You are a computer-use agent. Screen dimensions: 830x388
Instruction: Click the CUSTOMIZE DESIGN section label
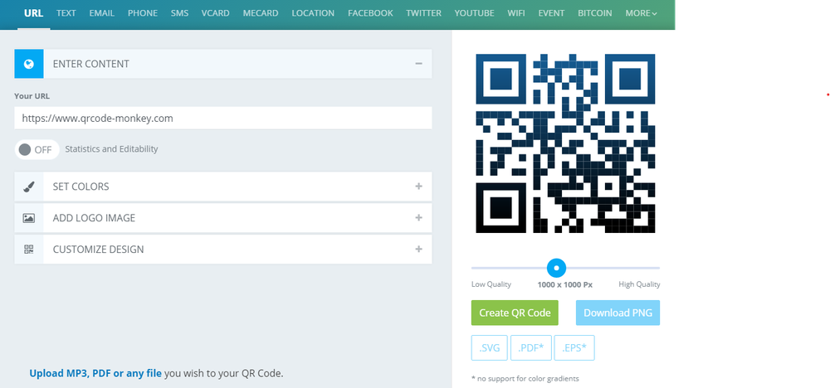(x=98, y=250)
